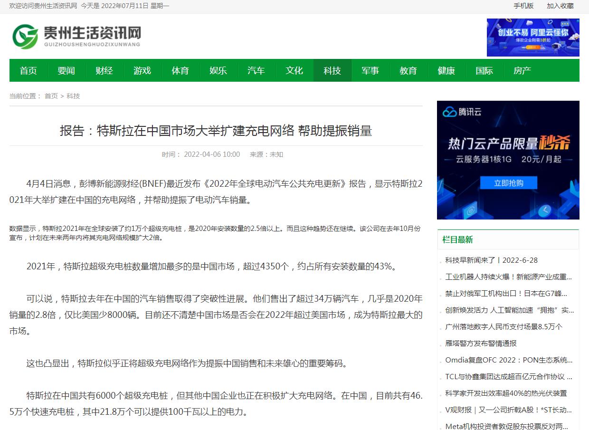Open 科技早新闻来了丨2022-6-28 sidebar article
Viewport: 589px width, 430px height.
click(x=492, y=260)
